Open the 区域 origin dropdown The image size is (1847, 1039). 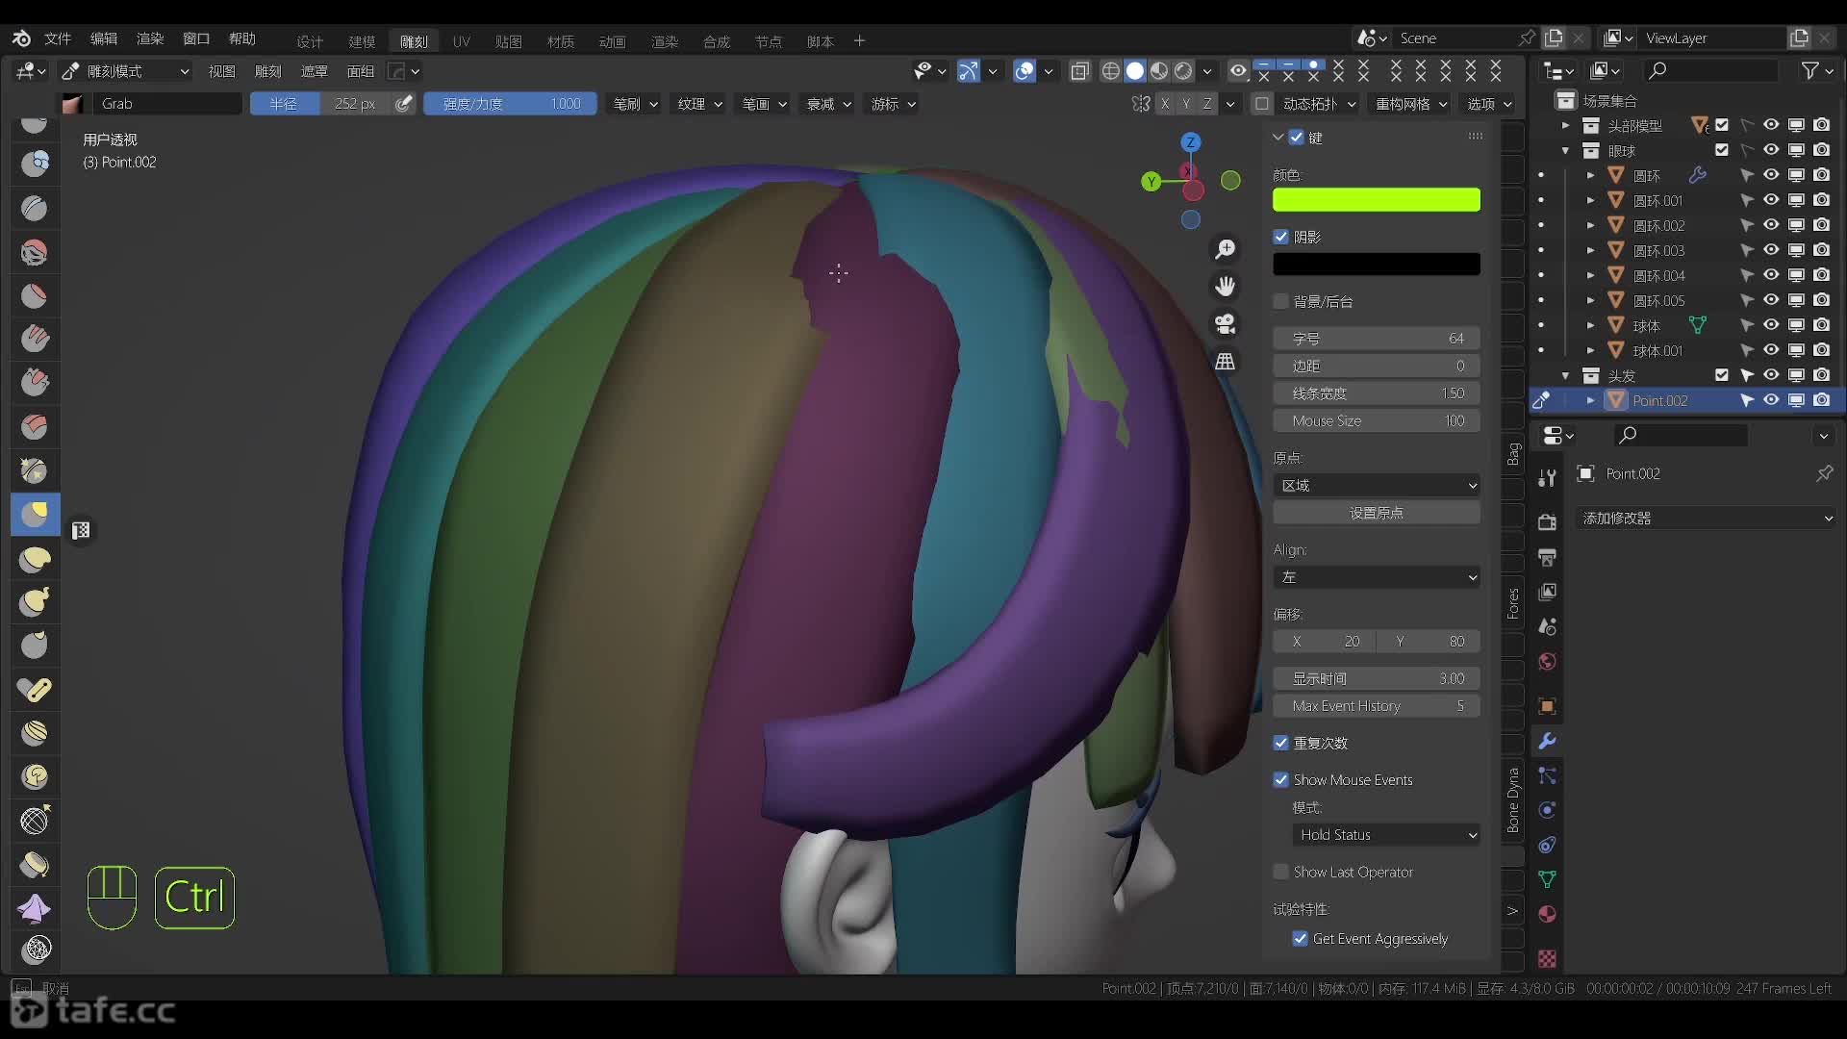pyautogui.click(x=1377, y=485)
